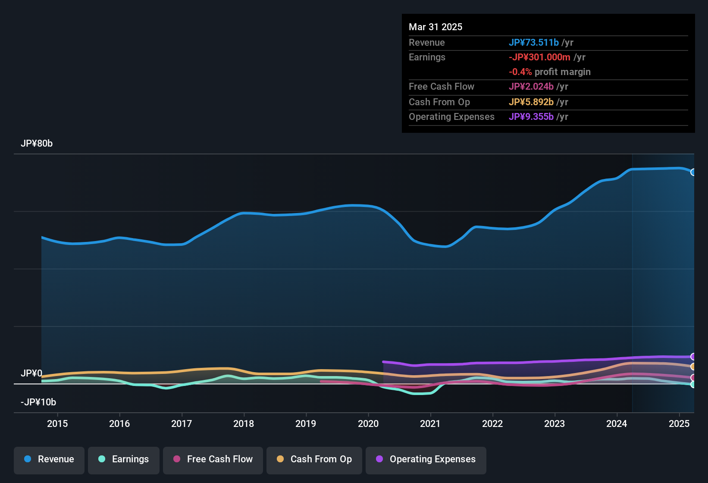Click the Free Cash Flow tooltip row label
708x483 pixels.
coord(442,86)
